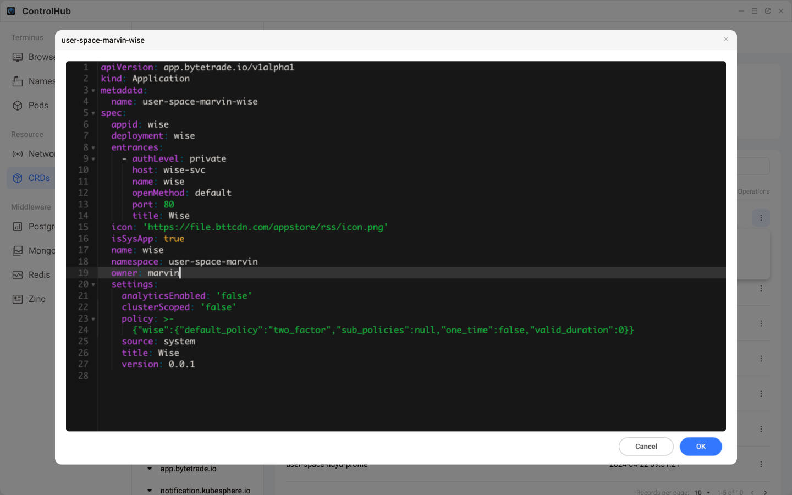Open the Pods sidebar icon

pos(18,106)
